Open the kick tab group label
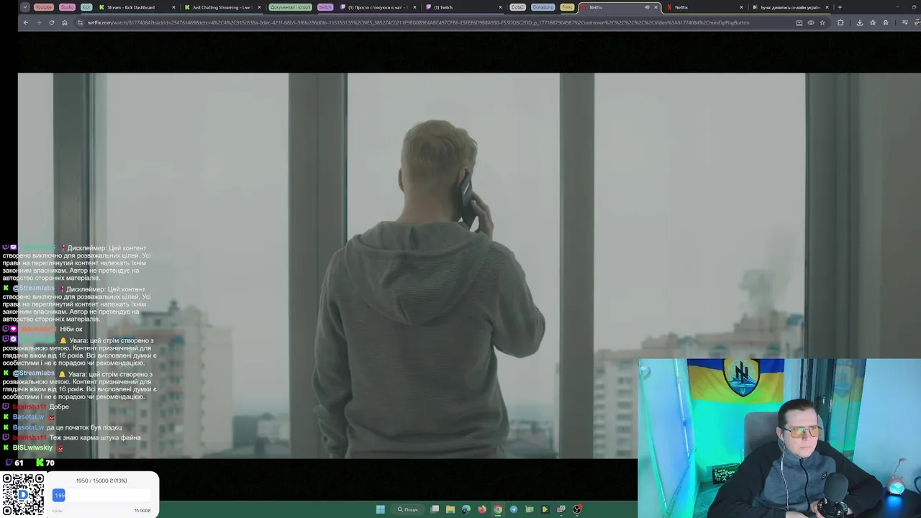The width and height of the screenshot is (921, 518). coord(86,7)
